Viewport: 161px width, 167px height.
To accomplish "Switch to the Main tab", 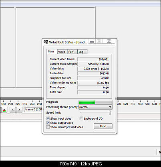I will point(52,51).
